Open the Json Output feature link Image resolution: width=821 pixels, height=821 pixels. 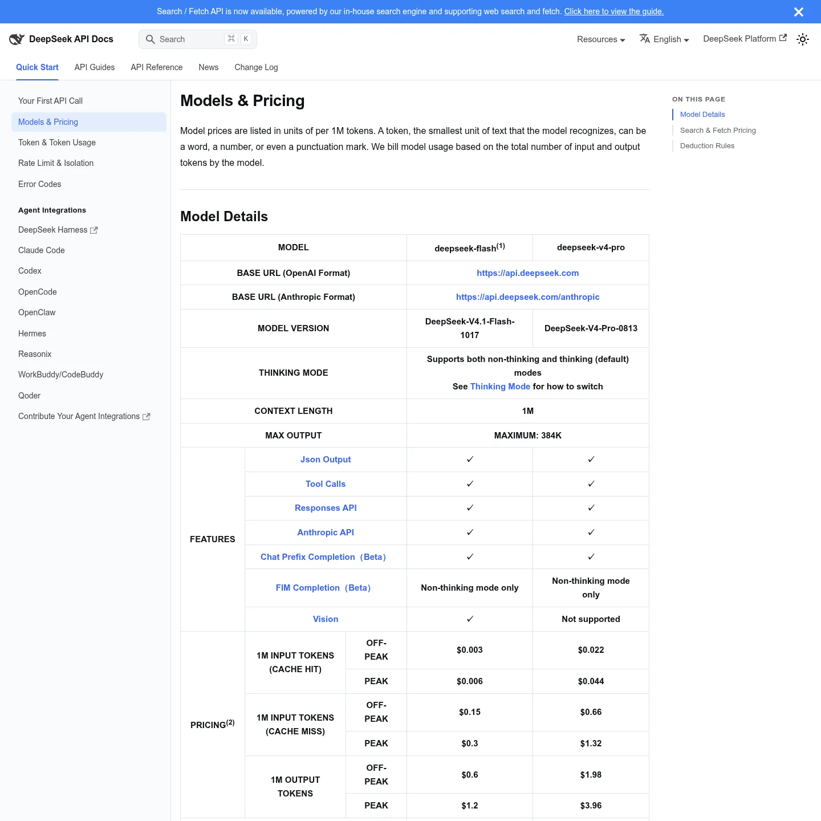click(x=326, y=460)
